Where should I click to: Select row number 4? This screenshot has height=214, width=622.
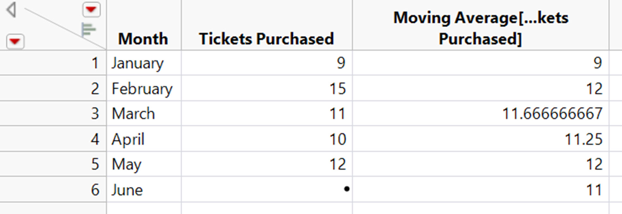click(53, 139)
